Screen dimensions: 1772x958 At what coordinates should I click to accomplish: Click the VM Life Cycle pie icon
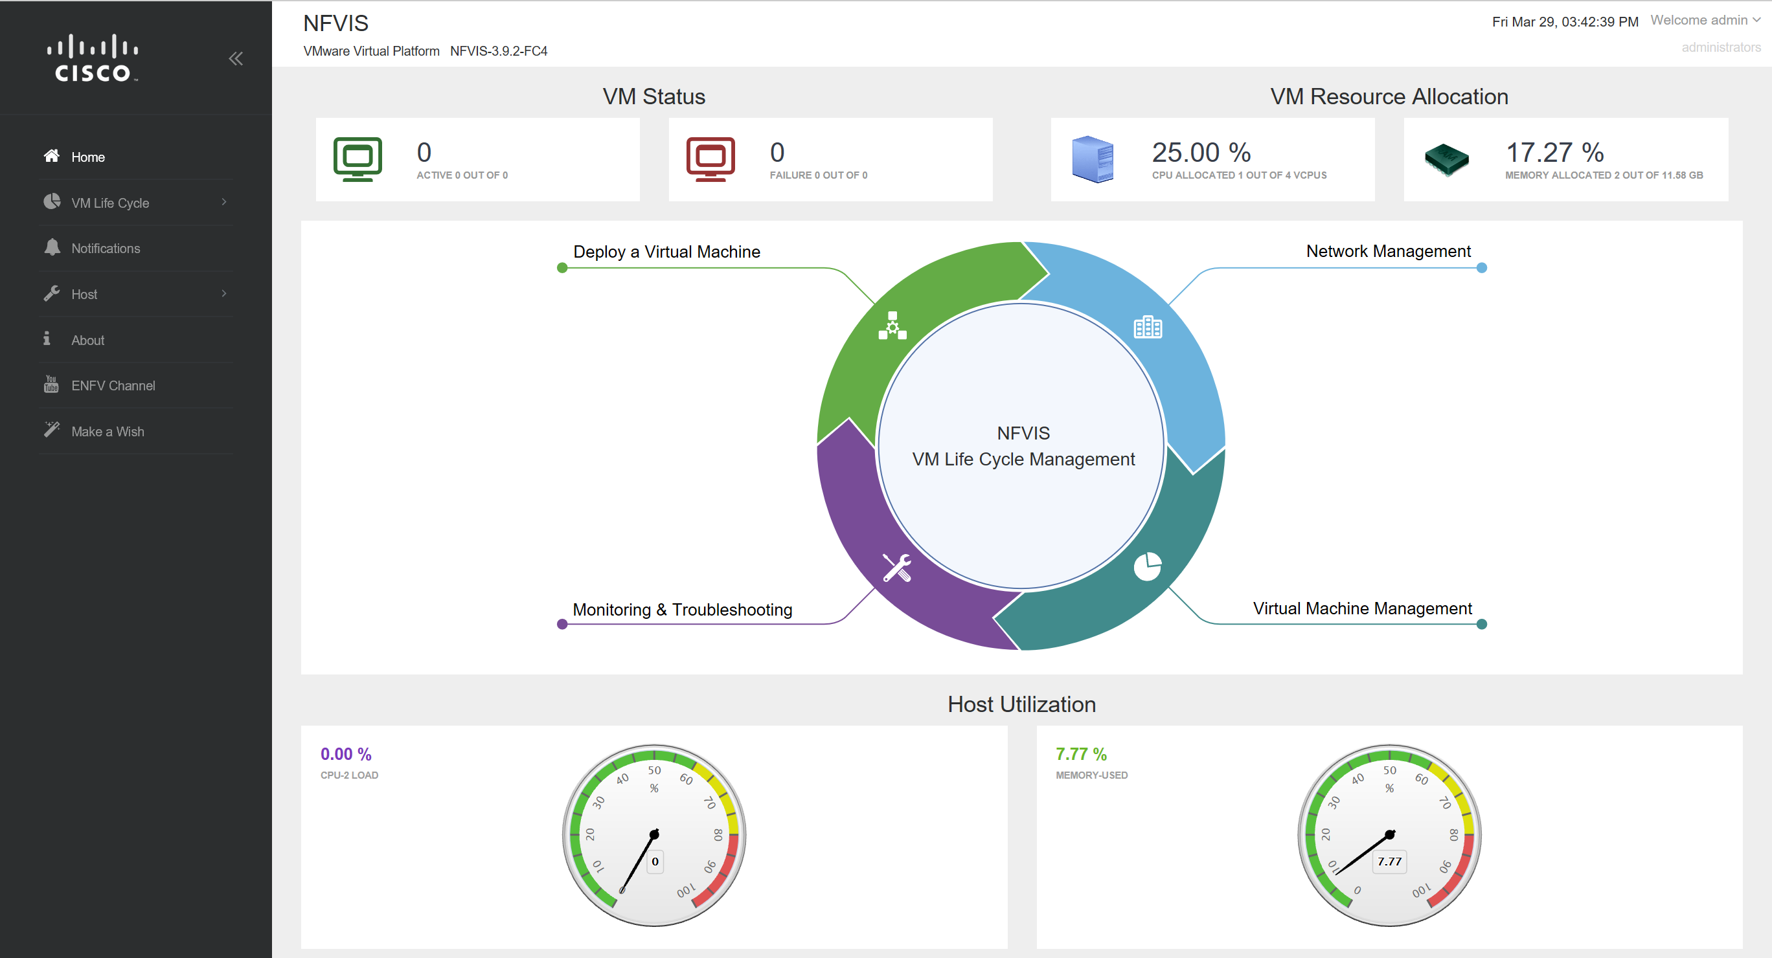click(52, 201)
